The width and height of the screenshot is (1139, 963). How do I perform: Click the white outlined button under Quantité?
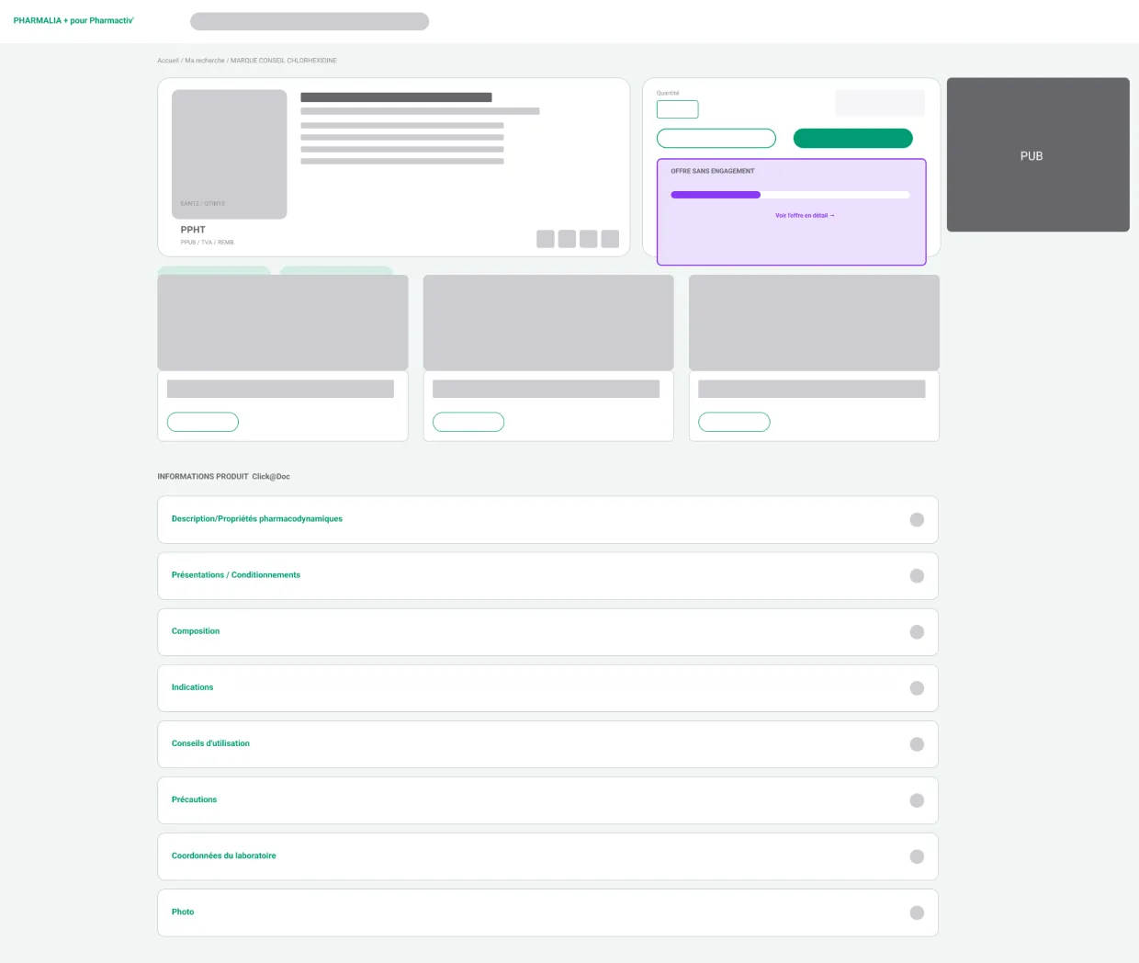(x=716, y=138)
